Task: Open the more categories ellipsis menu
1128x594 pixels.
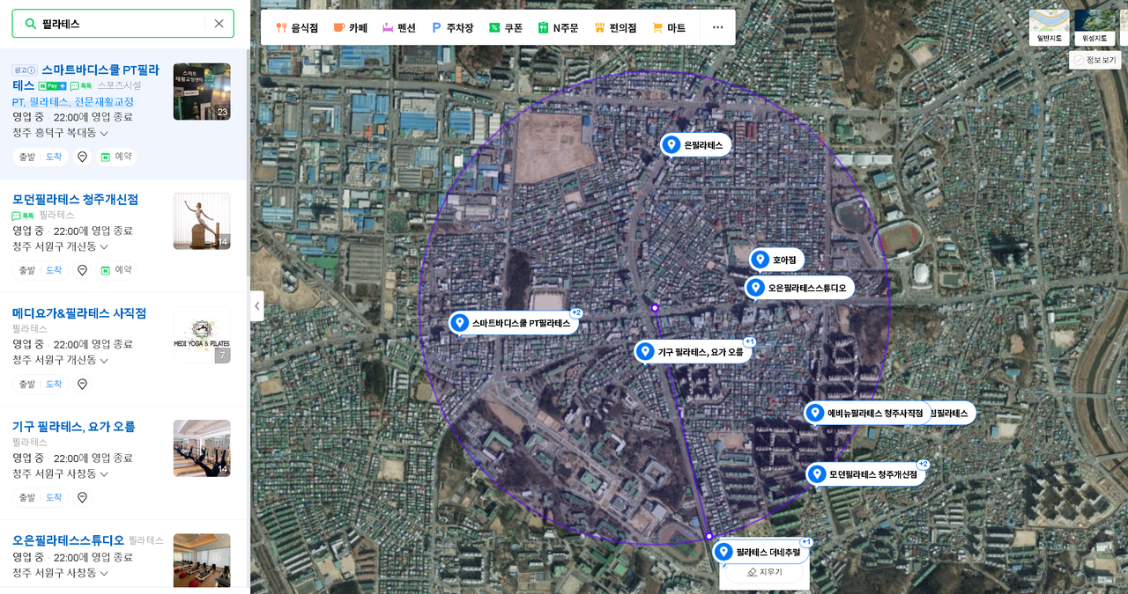Action: pyautogui.click(x=717, y=28)
